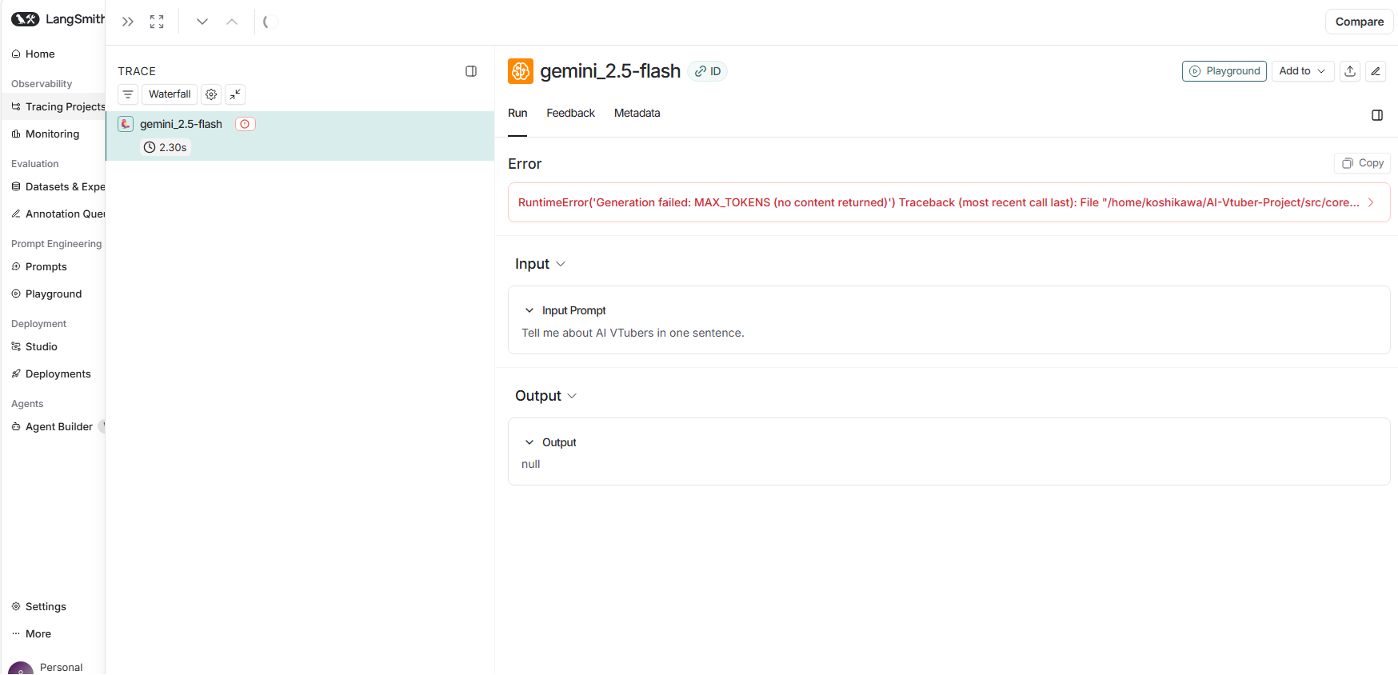The height and width of the screenshot is (675, 1398).
Task: Click the error status icon on gemini_2.5-flash run
Action: pos(245,124)
